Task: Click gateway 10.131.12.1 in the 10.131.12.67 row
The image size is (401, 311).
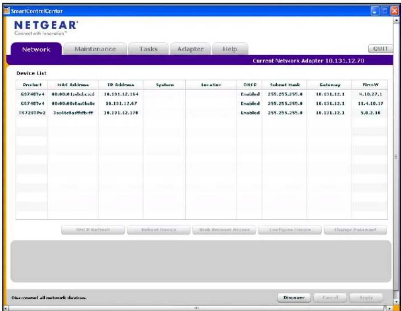Action: click(x=330, y=103)
